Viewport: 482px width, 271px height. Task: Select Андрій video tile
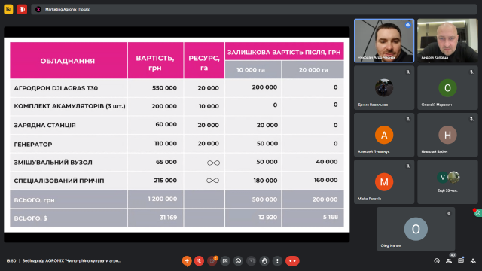447,41
